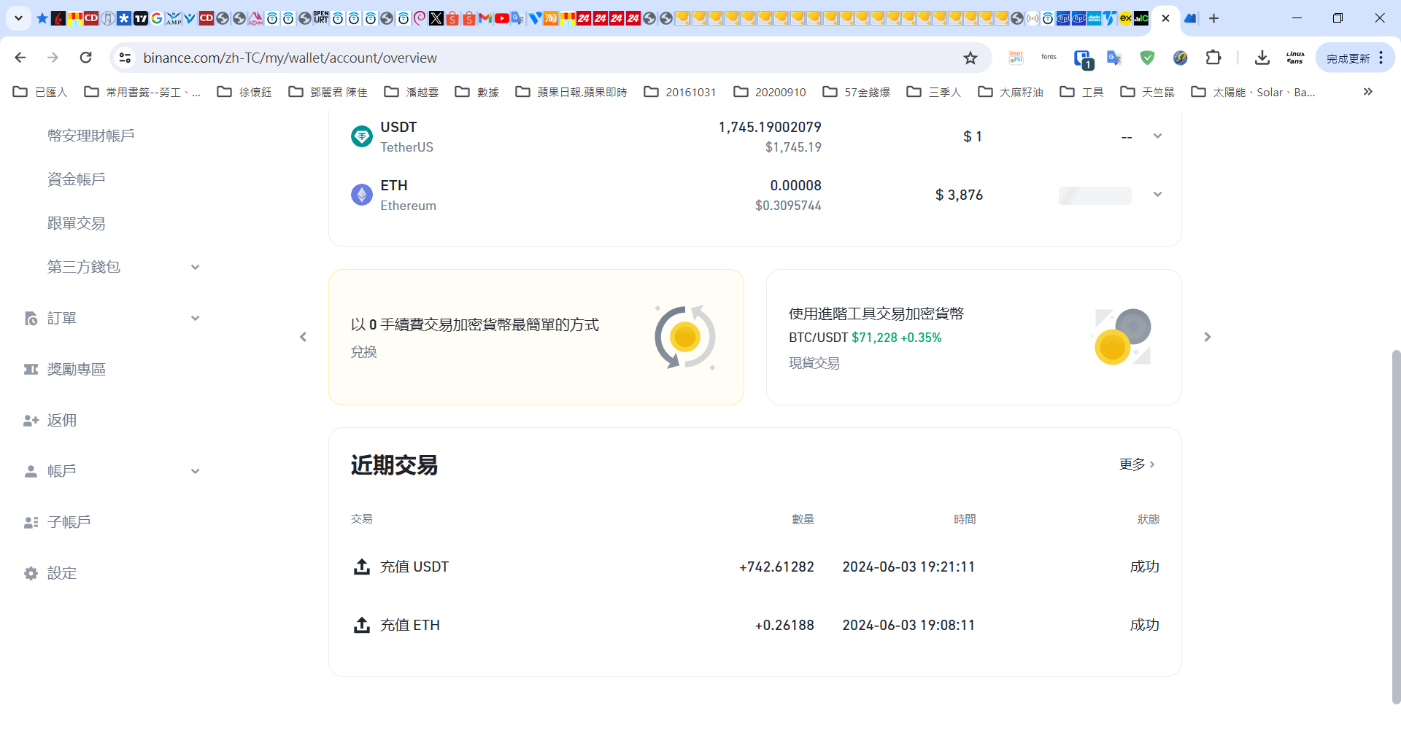Open the tab search dropdown arrow

[x=19, y=18]
